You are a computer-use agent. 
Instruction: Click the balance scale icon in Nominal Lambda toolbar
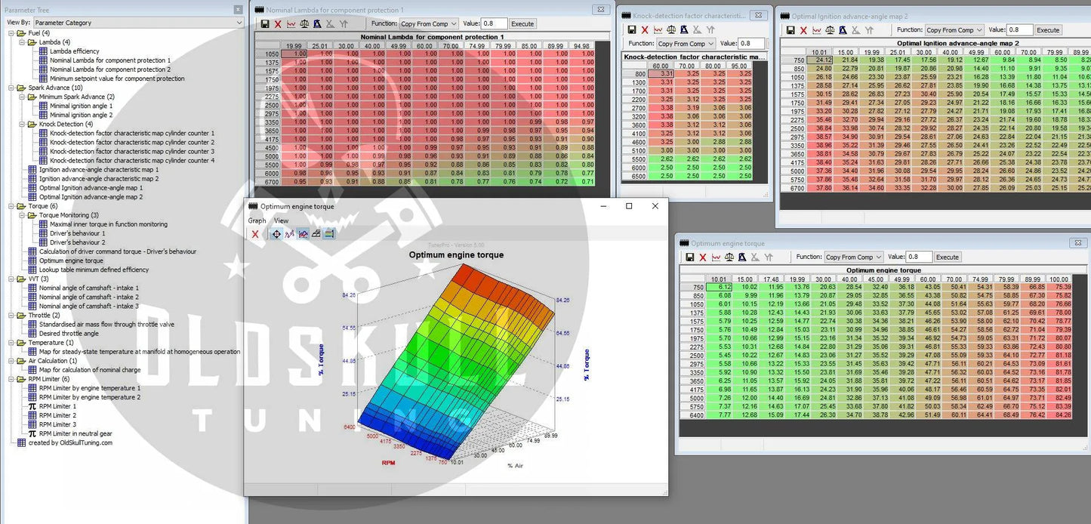(x=304, y=24)
